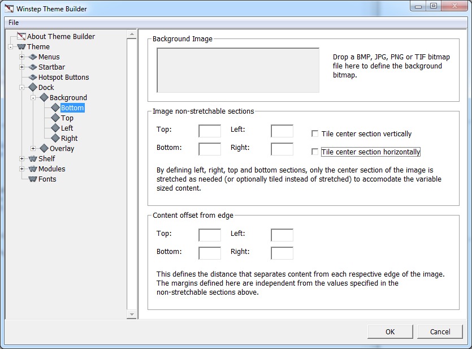Screen dimensions: 472x349
Task: Select the Modules tree item
Action: pyautogui.click(x=52, y=169)
